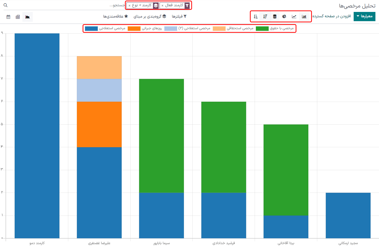Remove the کارمند فعال filter facet
Image resolution: width=379 pixels, height=248 pixels.
pyautogui.click(x=162, y=6)
